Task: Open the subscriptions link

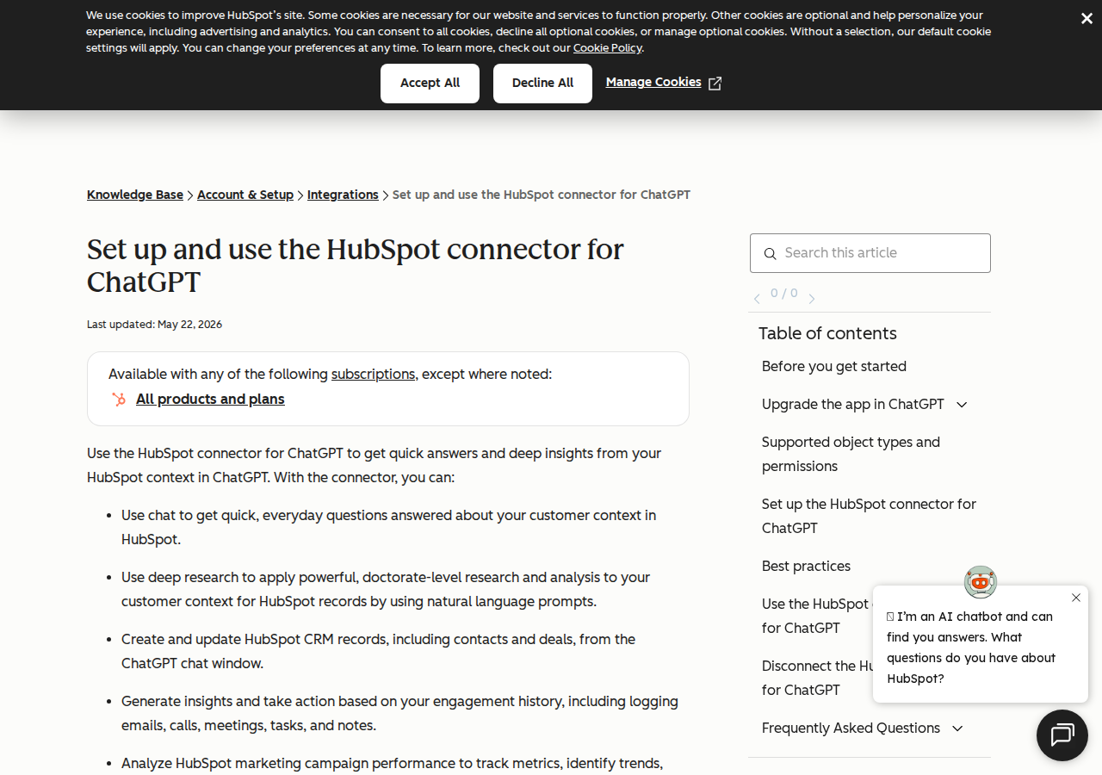Action: (373, 374)
